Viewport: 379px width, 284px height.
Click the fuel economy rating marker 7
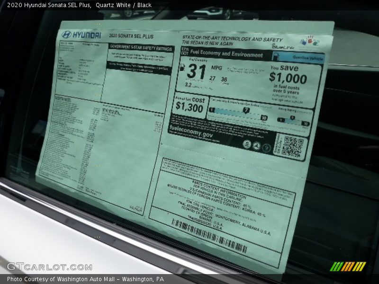click(246, 111)
